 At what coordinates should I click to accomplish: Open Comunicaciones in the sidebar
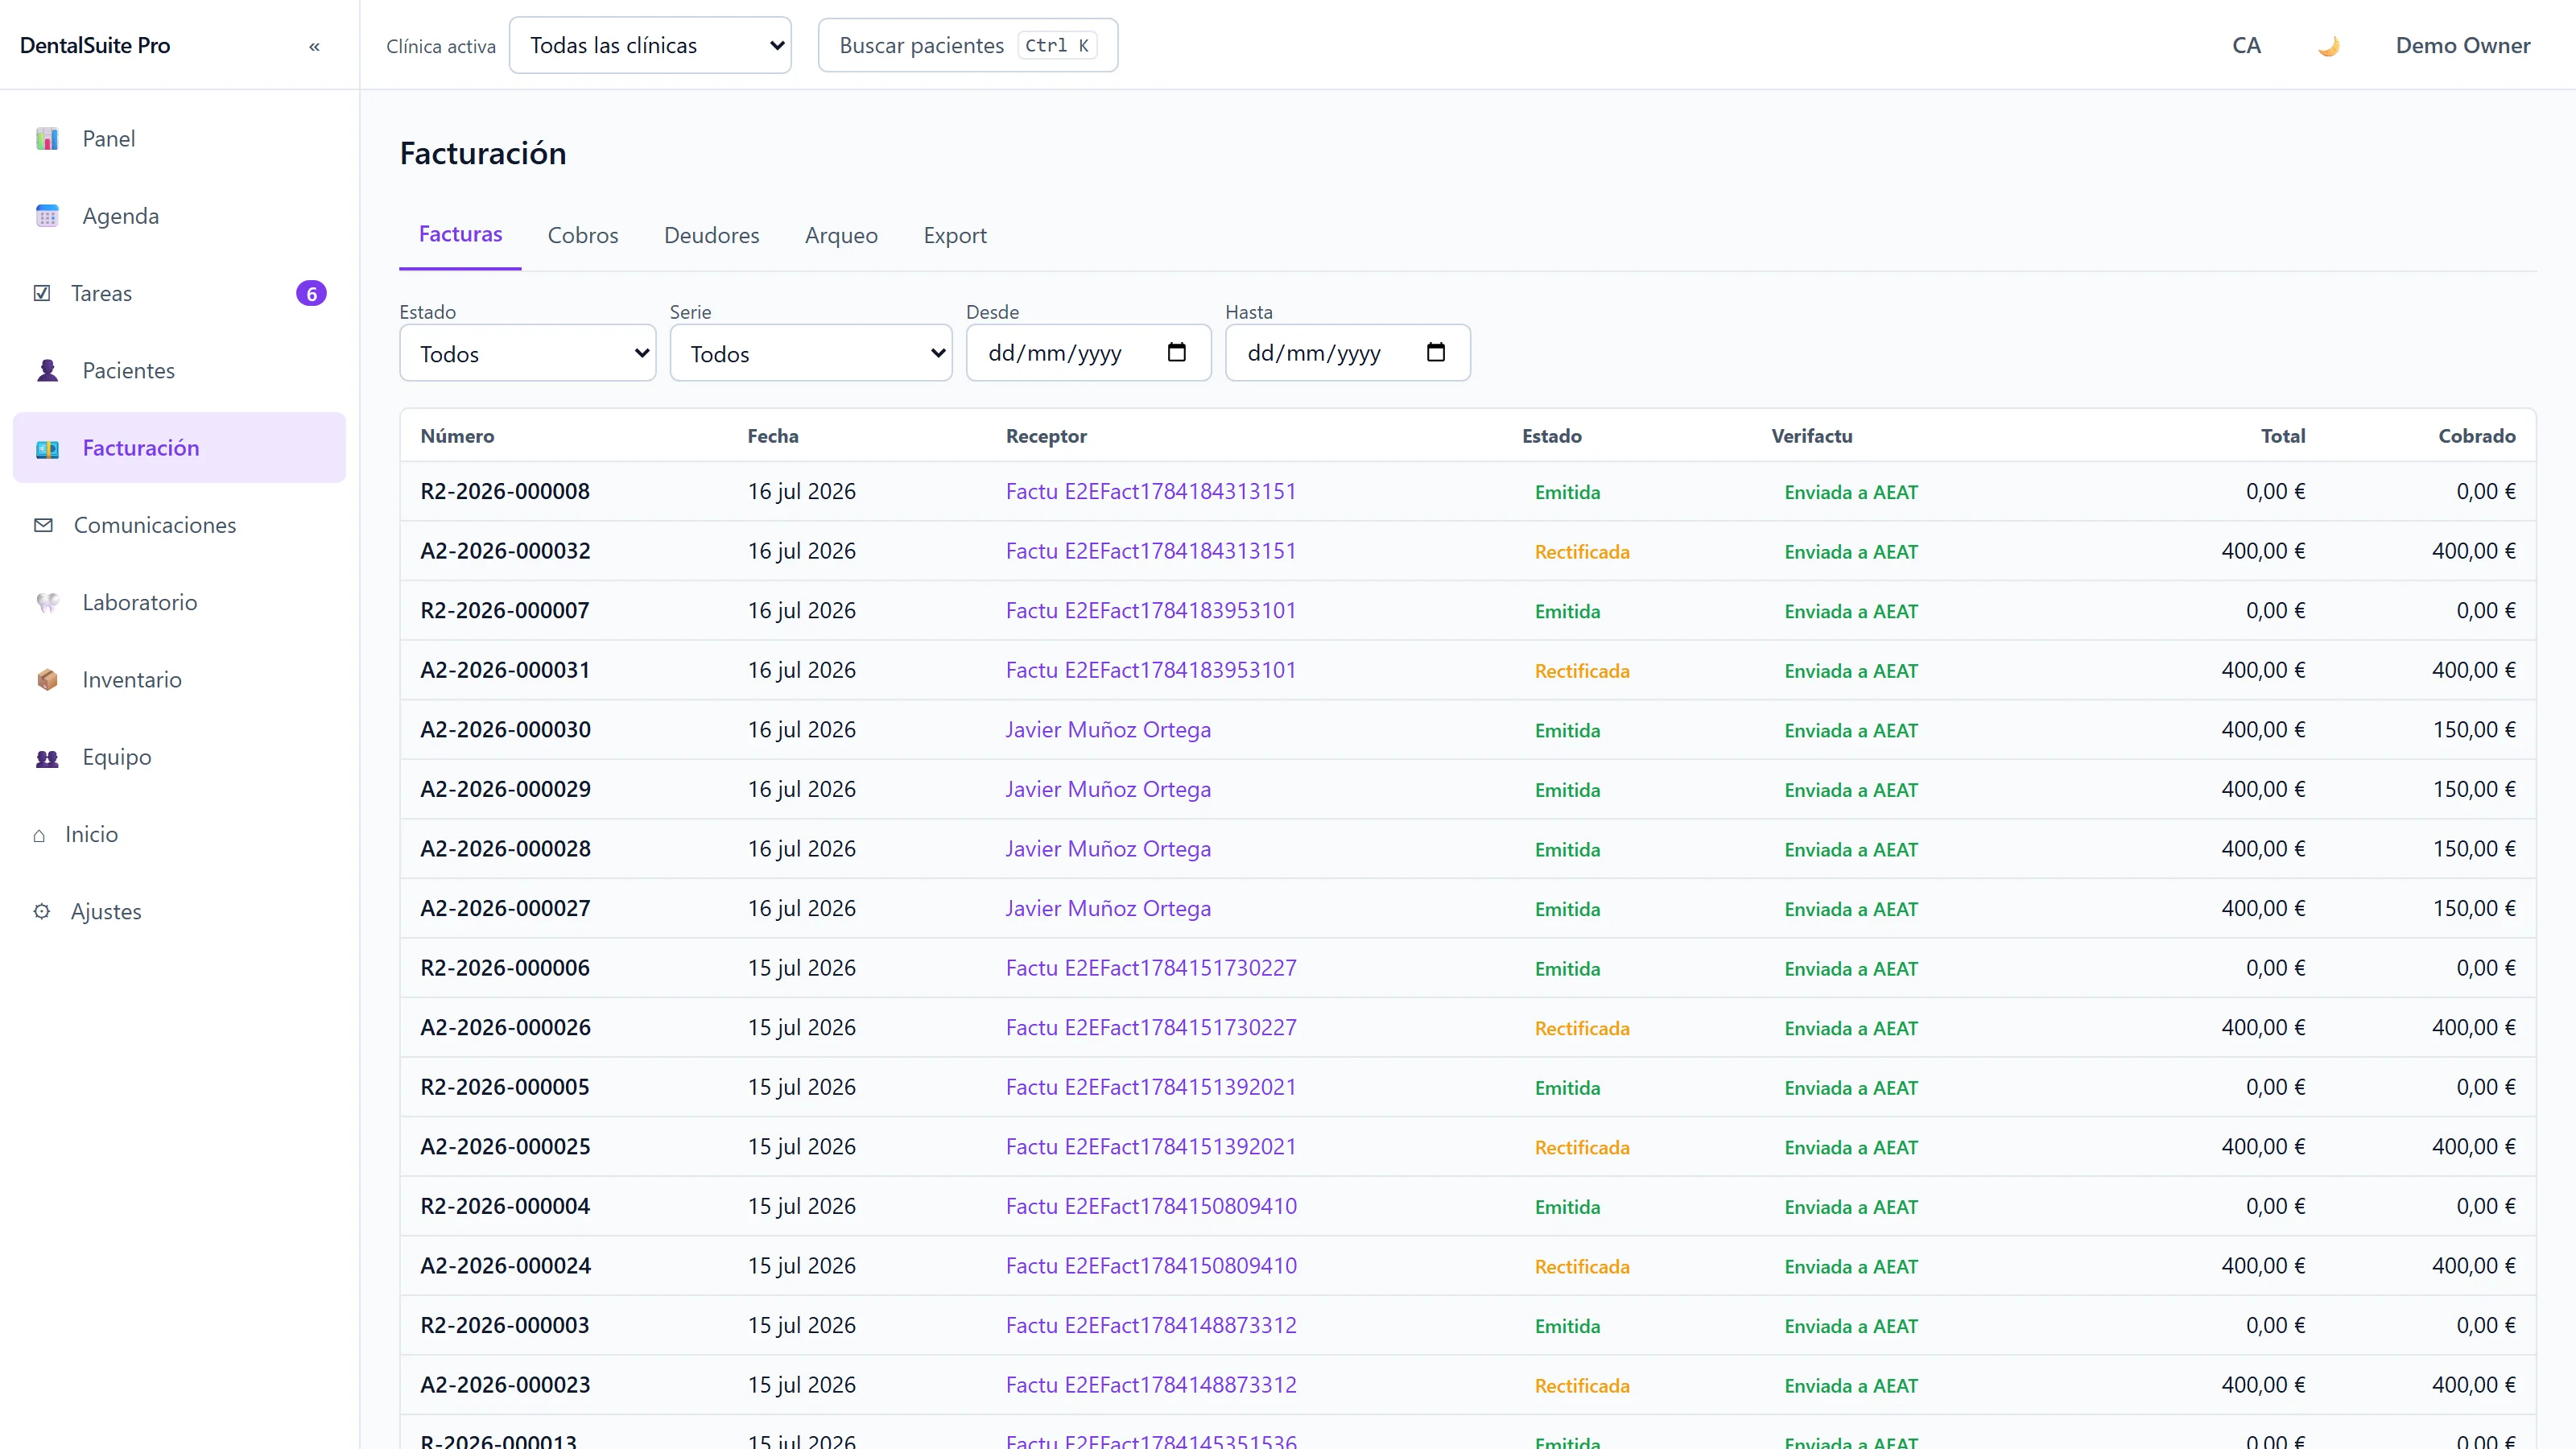point(179,525)
